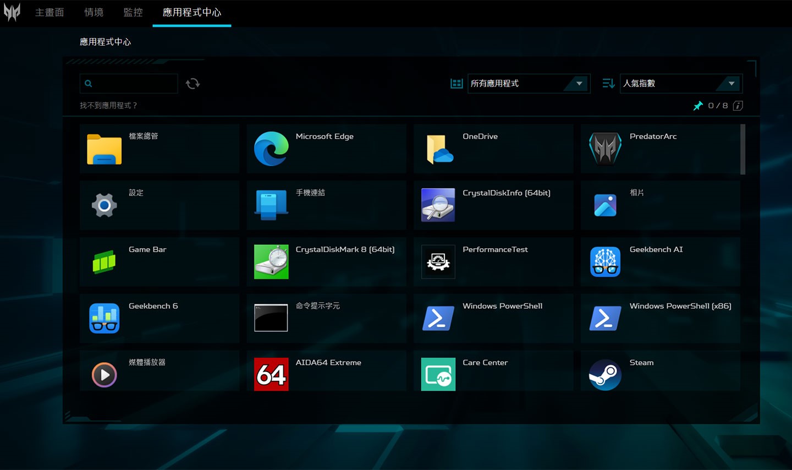This screenshot has width=792, height=470.
Task: Launch Microsoft Edge via its swirl icon
Action: [271, 149]
